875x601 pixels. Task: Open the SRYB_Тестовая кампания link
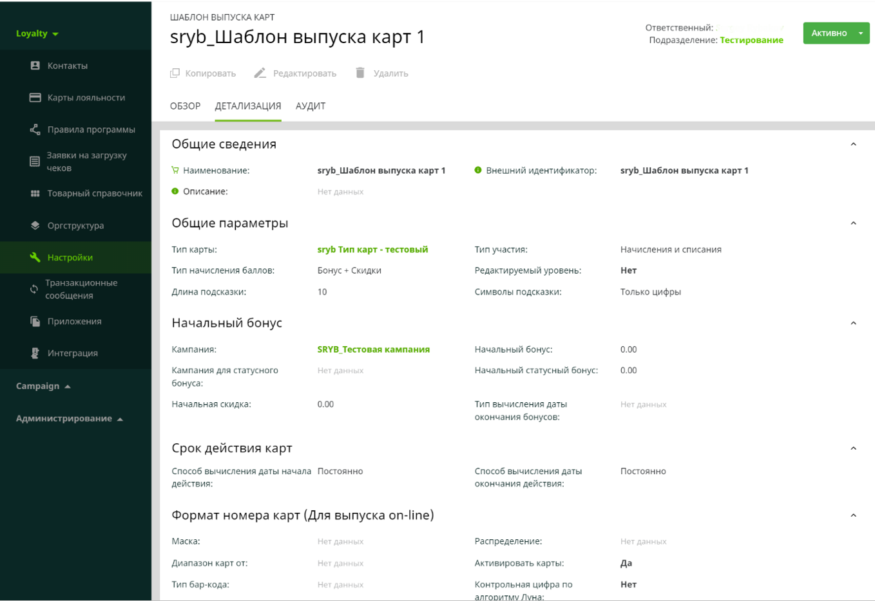373,349
